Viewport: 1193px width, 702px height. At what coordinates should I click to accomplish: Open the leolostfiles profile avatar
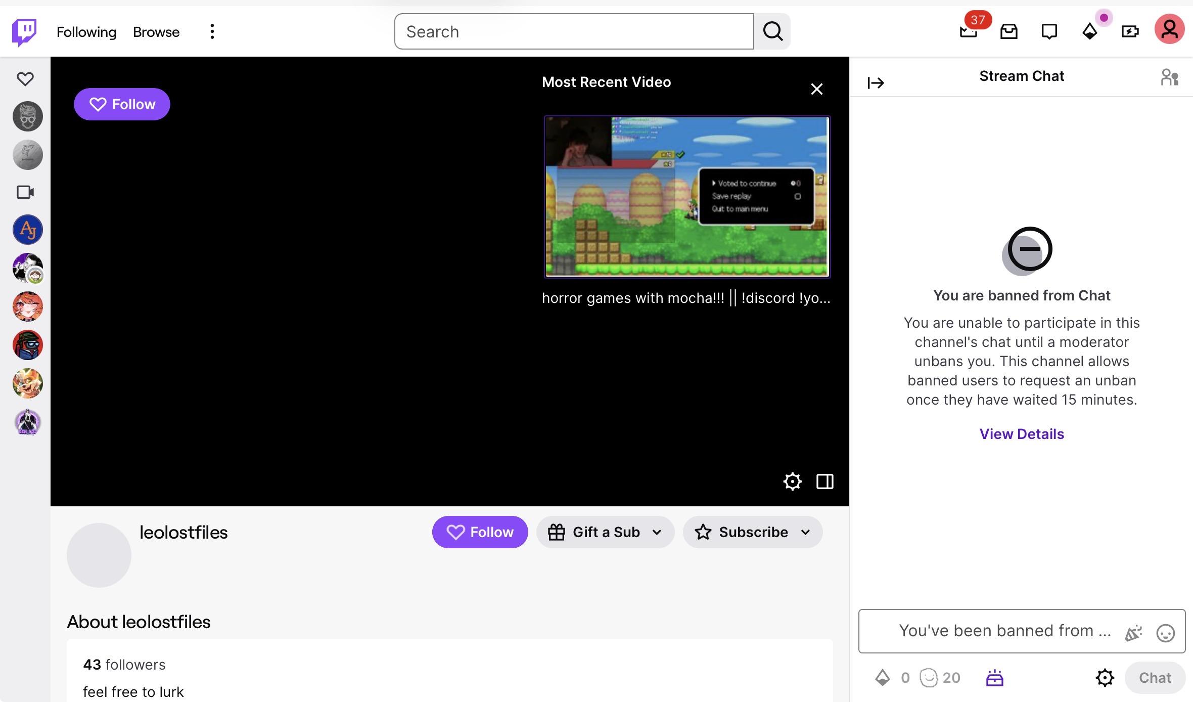(x=99, y=555)
